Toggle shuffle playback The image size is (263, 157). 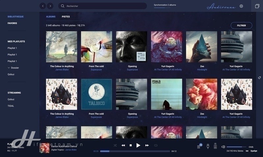[115, 145]
